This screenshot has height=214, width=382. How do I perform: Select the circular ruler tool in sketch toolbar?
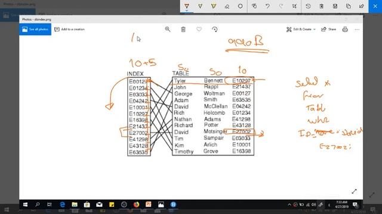tap(241, 6)
